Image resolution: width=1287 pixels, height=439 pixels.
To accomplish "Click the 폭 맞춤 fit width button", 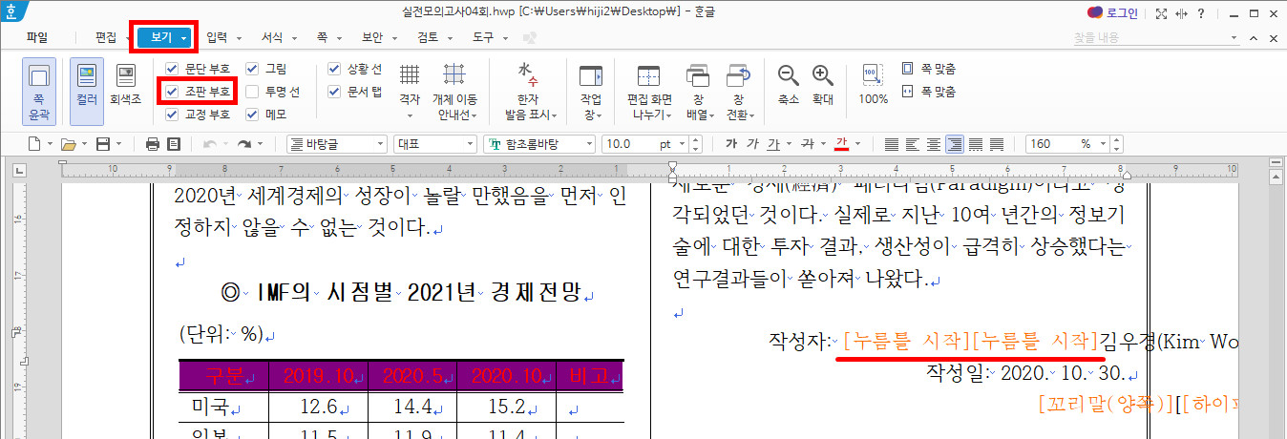I will point(937,92).
